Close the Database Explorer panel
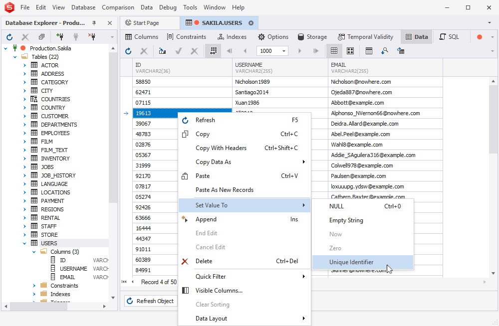499x326 pixels. pos(110,23)
